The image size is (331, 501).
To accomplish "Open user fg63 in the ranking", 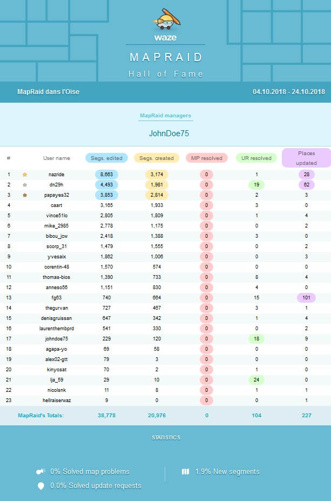I will click(57, 298).
